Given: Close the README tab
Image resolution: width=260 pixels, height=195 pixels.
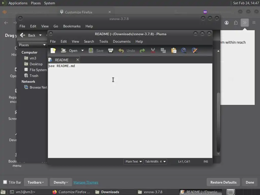Looking at the screenshot, I should (x=78, y=60).
